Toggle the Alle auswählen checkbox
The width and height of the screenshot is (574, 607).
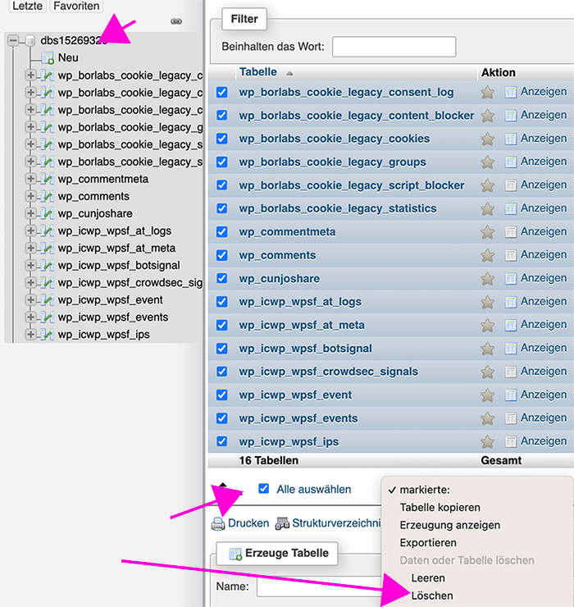263,489
